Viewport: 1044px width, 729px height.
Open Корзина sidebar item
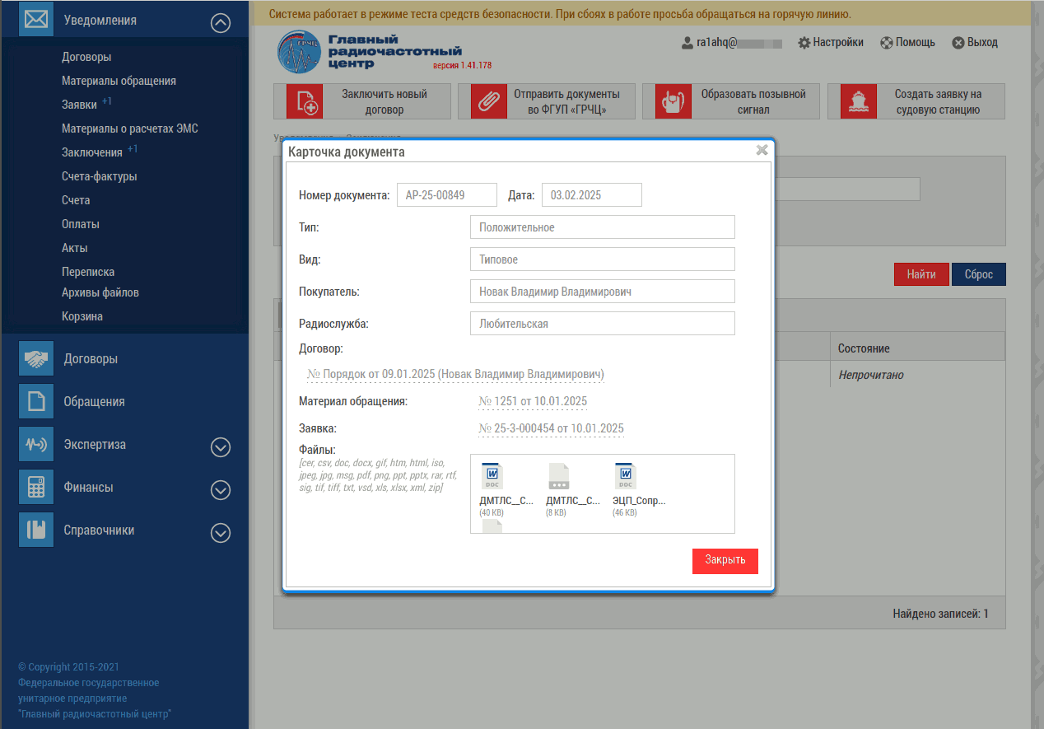[x=82, y=316]
